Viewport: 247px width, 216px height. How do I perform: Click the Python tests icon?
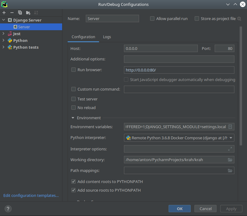coord(10,47)
